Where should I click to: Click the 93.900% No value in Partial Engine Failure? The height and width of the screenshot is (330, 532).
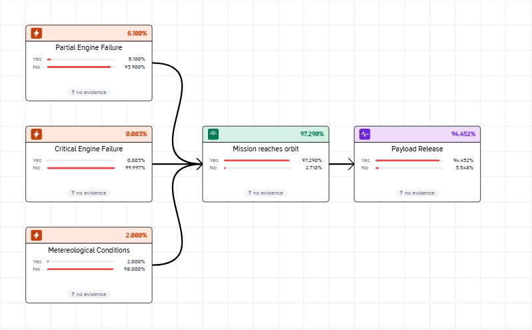(x=135, y=67)
